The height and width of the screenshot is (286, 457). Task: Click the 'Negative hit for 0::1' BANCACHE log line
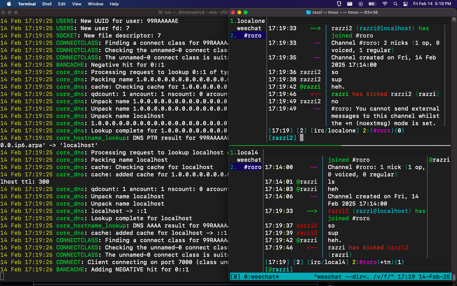tap(82, 65)
